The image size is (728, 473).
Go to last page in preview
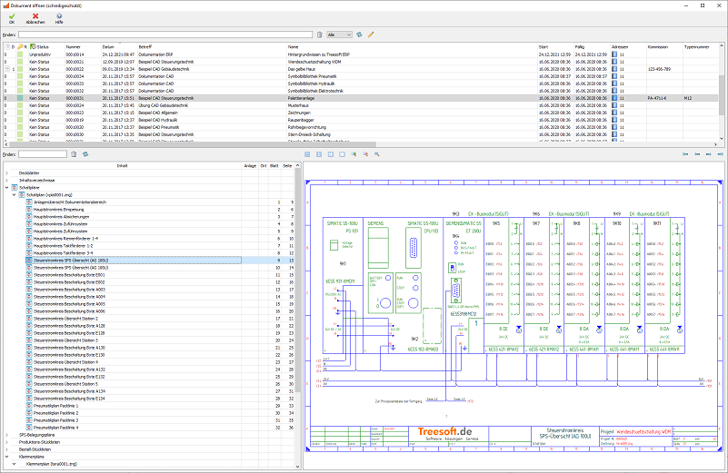(721, 155)
